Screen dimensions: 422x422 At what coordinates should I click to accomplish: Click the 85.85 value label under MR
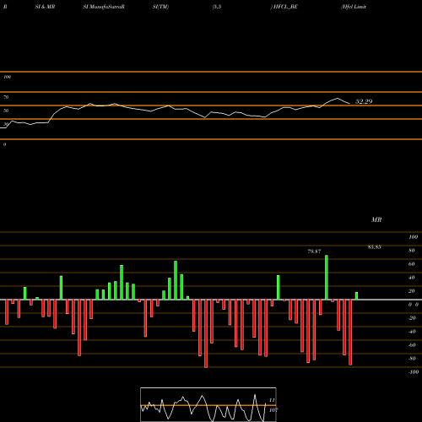click(x=375, y=247)
